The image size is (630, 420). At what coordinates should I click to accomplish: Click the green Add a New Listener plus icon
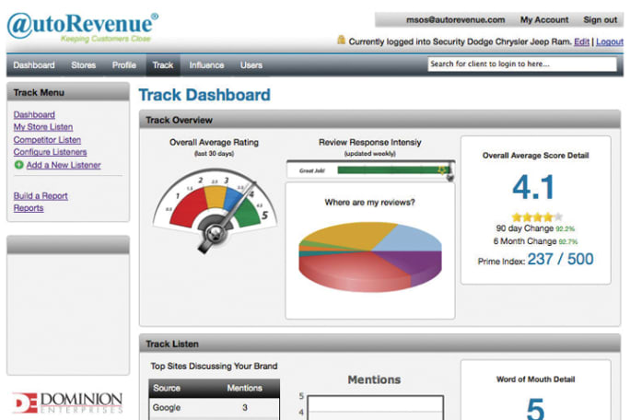coord(19,166)
